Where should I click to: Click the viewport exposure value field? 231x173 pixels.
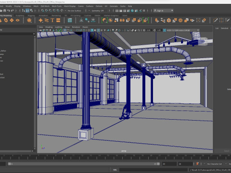[149, 30]
